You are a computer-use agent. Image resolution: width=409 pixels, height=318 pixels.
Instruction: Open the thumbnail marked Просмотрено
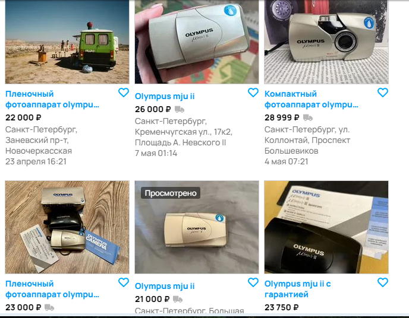197,227
